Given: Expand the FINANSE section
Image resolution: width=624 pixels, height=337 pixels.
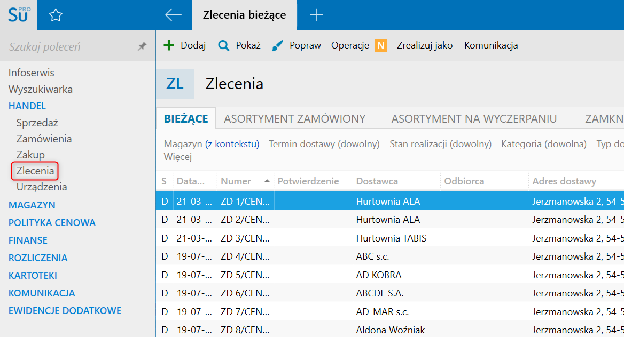Looking at the screenshot, I should [x=28, y=240].
